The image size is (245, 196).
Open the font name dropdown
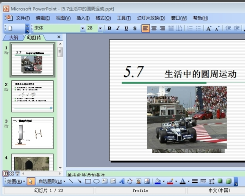coord(83,28)
